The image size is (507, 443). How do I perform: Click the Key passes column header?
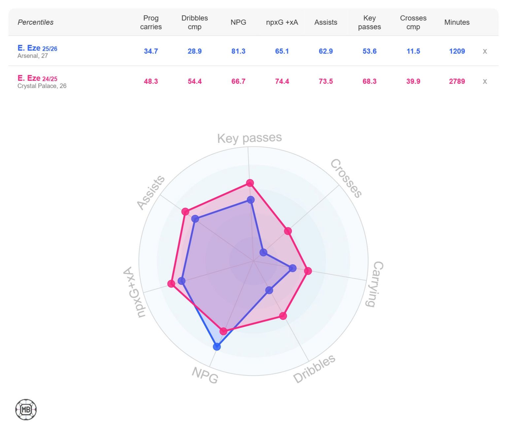pos(369,22)
